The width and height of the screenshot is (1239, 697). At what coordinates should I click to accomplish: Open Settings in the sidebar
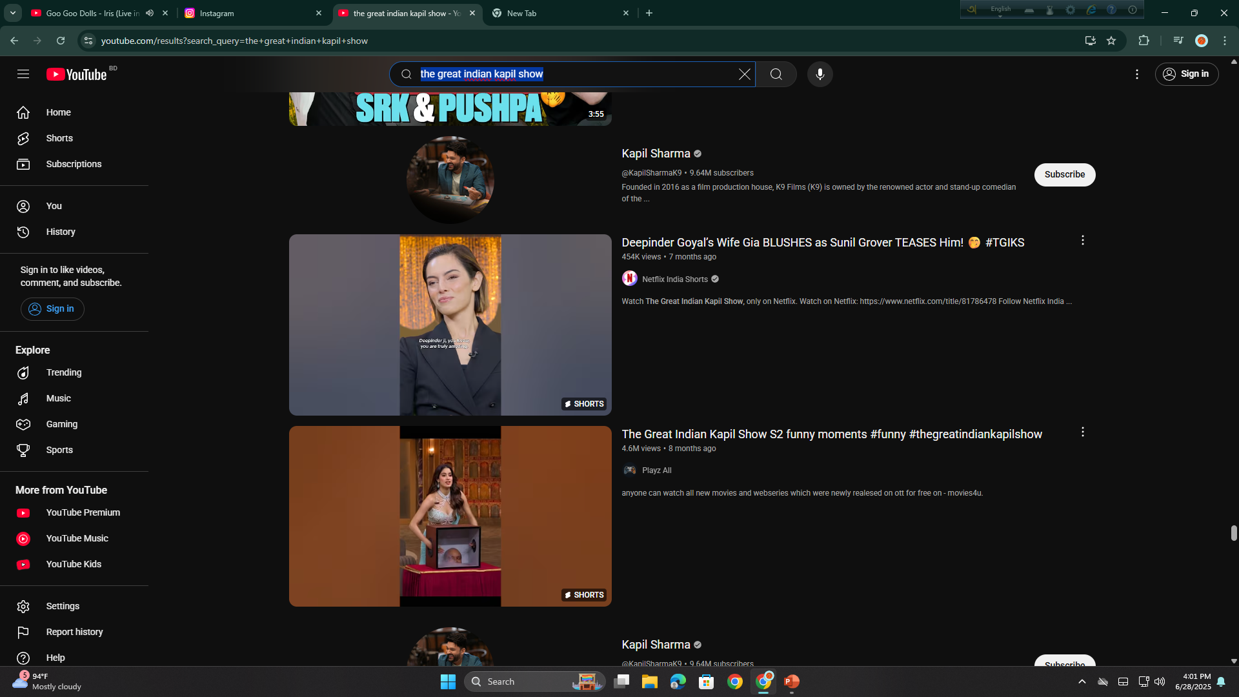74,606
